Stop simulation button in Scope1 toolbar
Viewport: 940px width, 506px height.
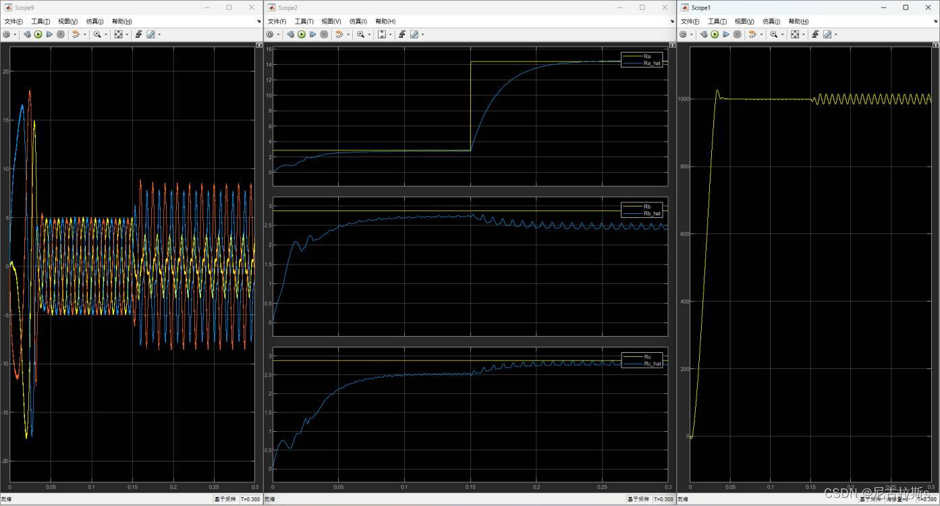(737, 34)
